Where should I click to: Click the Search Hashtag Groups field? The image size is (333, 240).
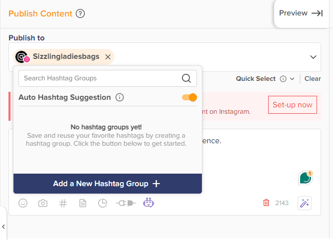[x=100, y=78]
